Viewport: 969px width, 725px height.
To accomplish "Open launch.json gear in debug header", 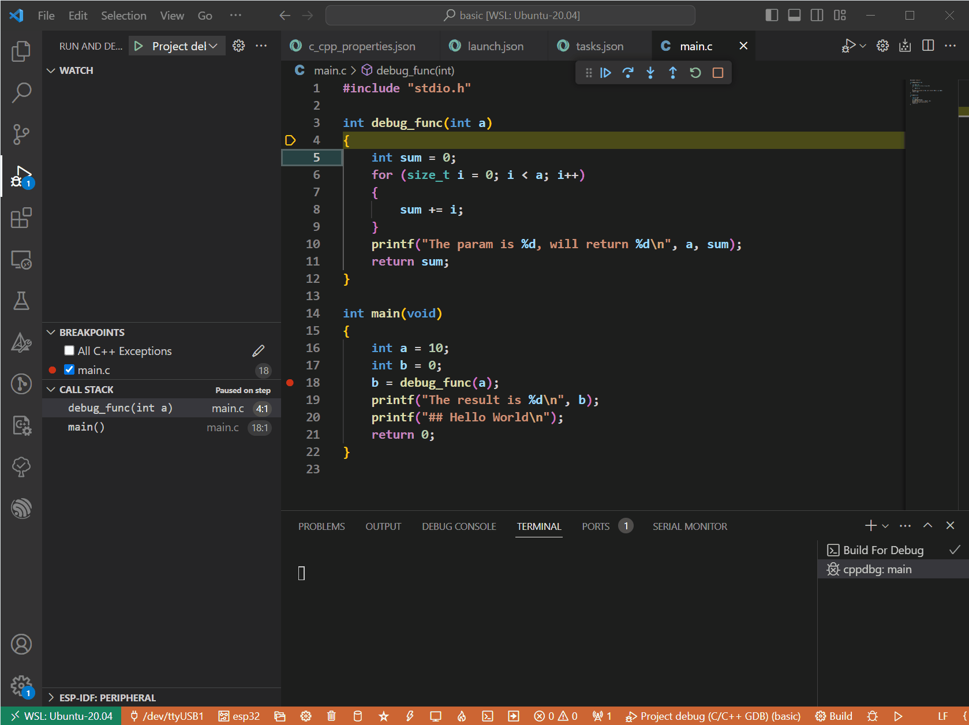I will (238, 46).
